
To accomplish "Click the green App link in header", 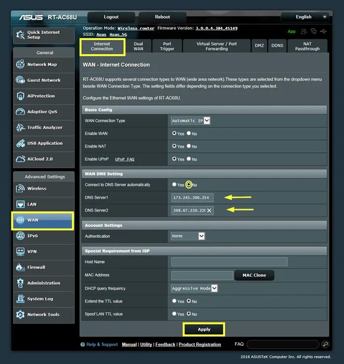I will 291,31.
